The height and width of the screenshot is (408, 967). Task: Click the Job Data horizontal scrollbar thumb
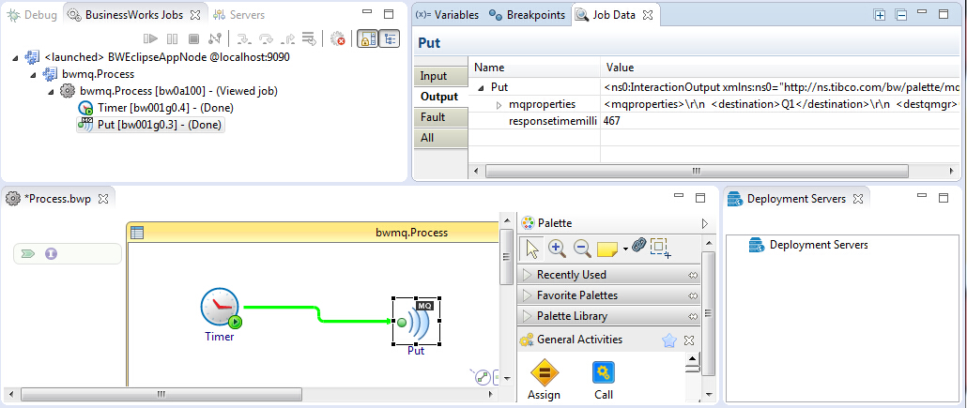pos(697,171)
